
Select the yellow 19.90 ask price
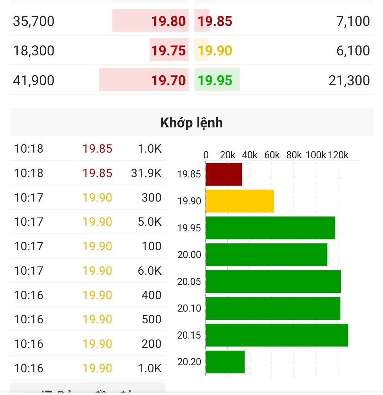pyautogui.click(x=215, y=51)
